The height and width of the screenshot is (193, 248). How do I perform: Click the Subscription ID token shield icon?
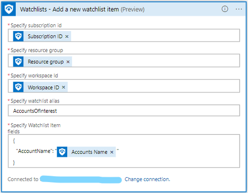point(18,36)
